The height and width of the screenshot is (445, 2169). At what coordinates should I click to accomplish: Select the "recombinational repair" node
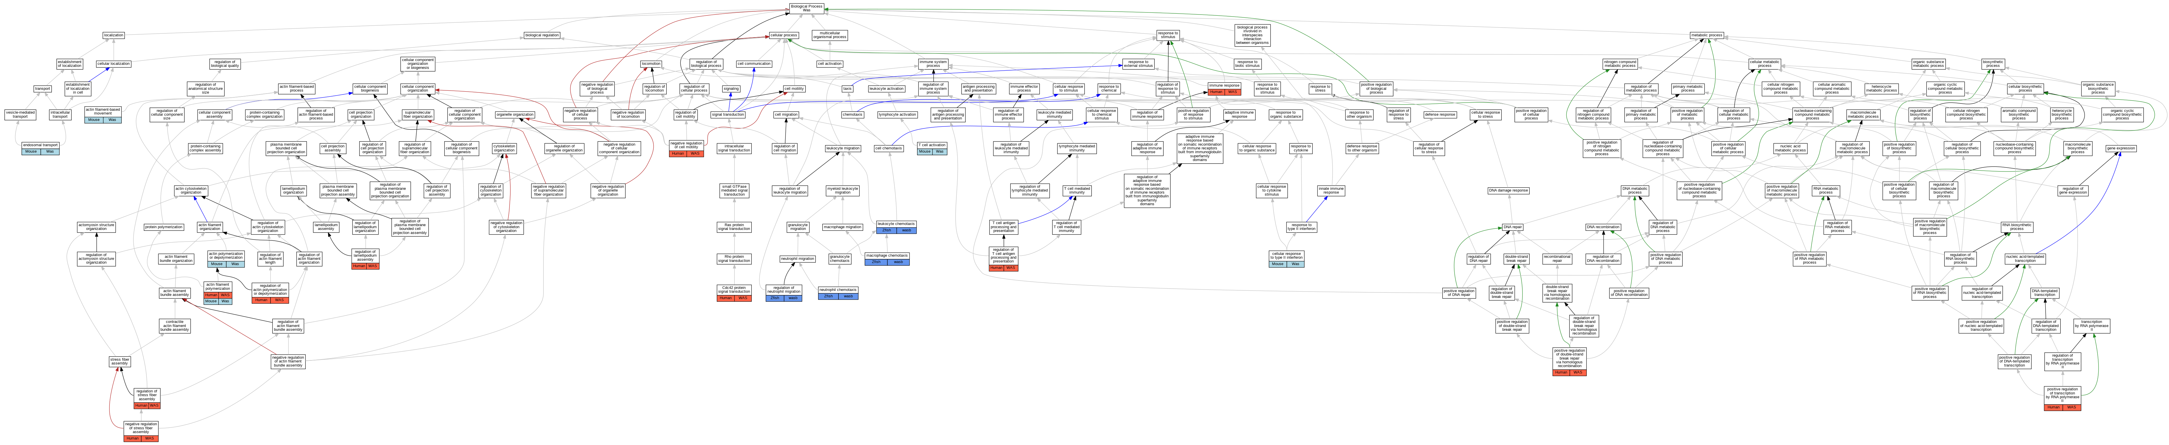point(1557,259)
